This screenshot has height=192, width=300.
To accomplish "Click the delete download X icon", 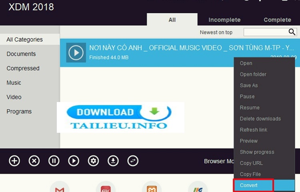I will coord(34,161).
